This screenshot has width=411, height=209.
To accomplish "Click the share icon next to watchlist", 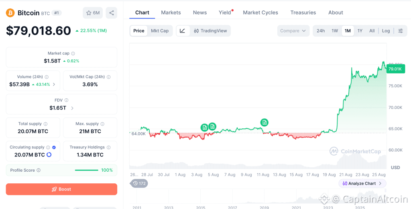I will 112,13.
